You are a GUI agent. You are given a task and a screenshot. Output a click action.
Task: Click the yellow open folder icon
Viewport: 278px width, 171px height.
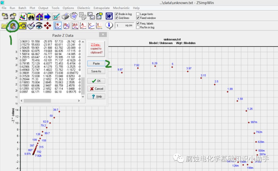[x=4, y=26]
